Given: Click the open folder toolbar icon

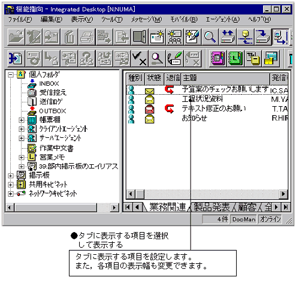Looking at the screenshot, I should click(16, 37).
